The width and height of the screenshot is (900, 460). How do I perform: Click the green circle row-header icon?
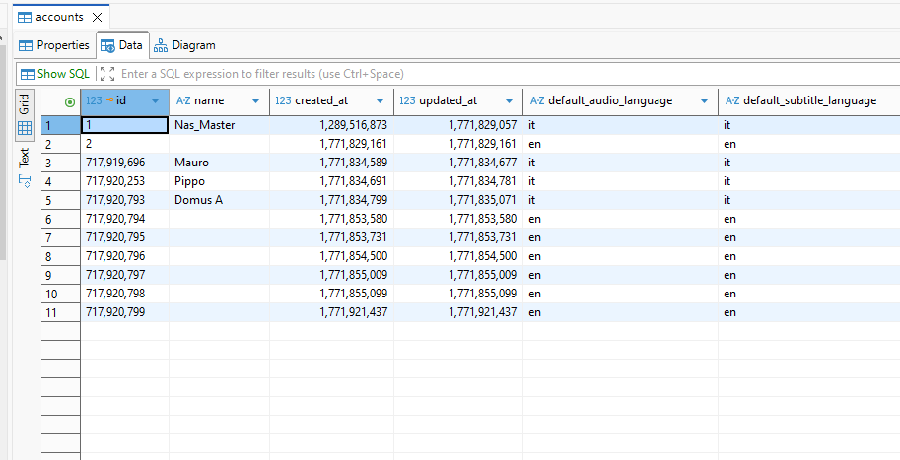click(69, 101)
